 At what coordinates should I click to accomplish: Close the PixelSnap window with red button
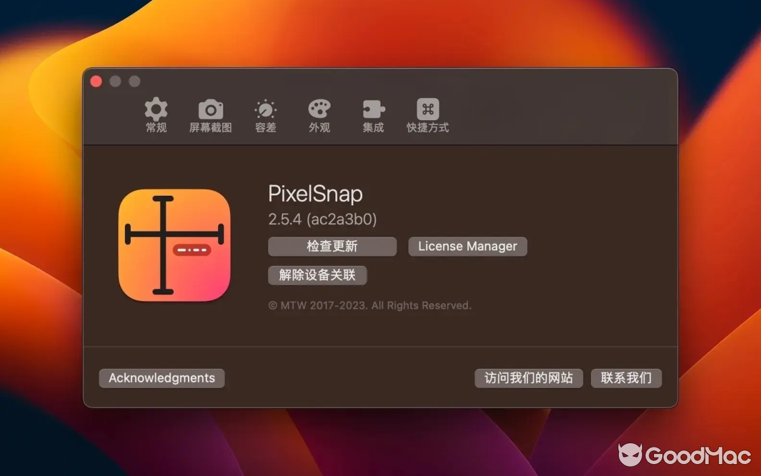tap(96, 82)
